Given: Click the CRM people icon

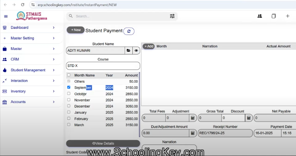Looking at the screenshot, I should 5,59.
